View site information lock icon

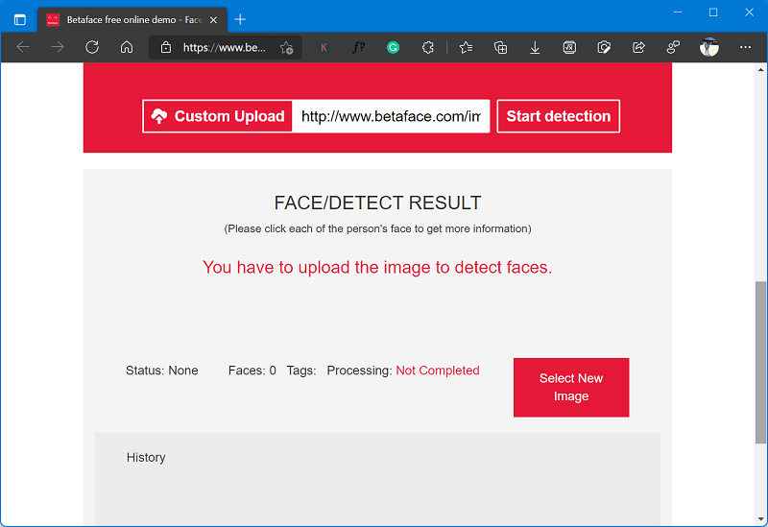[x=166, y=47]
